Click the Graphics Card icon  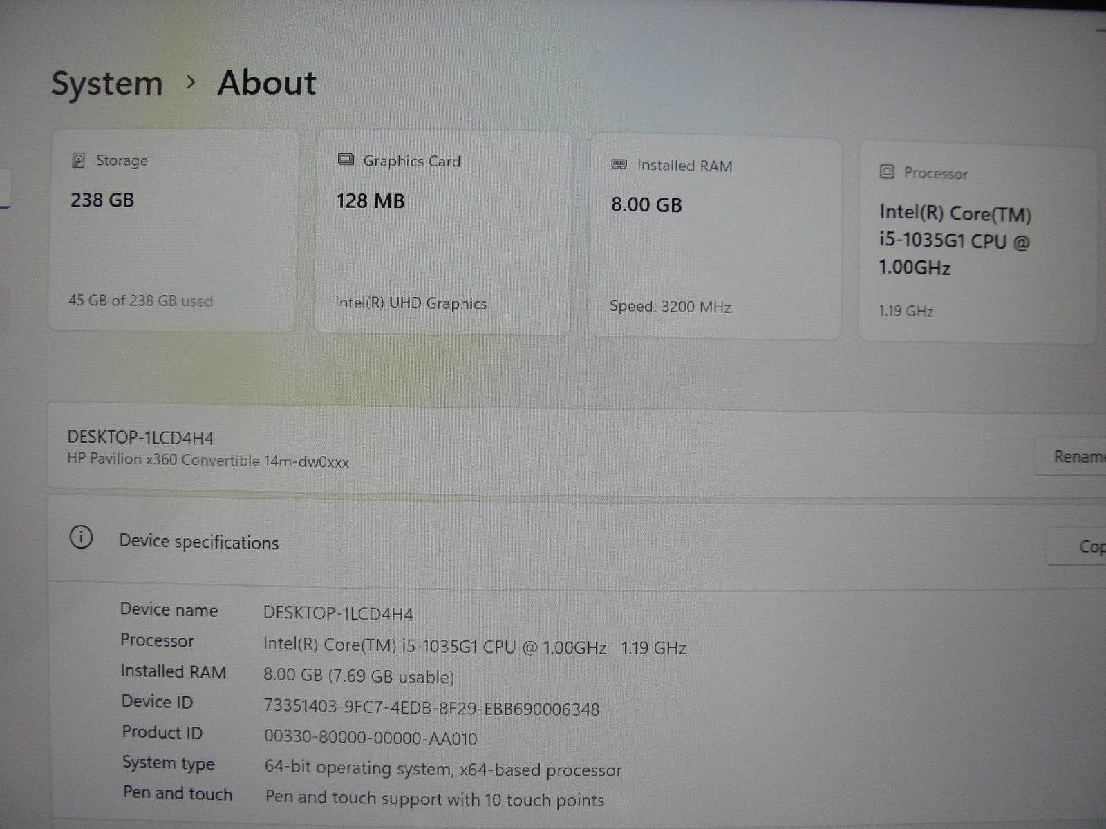(346, 161)
